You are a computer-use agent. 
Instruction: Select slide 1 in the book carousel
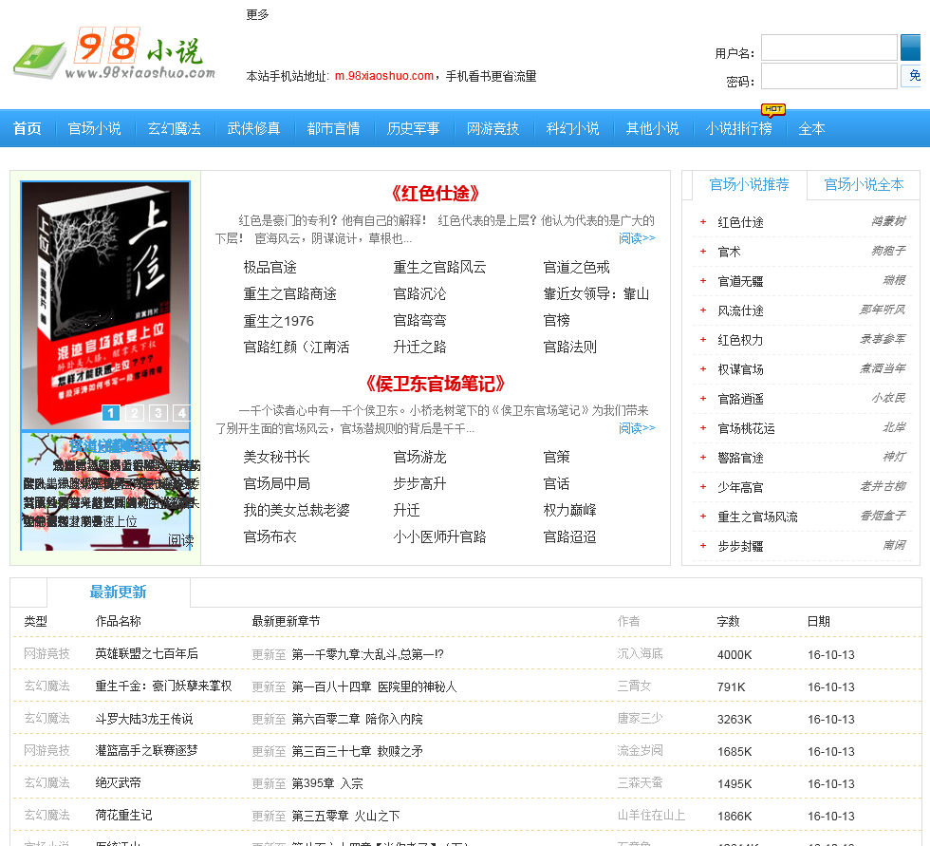tap(111, 413)
